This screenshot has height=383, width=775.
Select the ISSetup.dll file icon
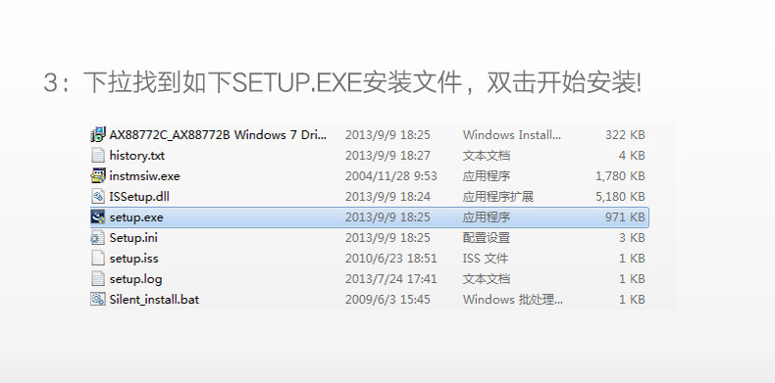[98, 197]
